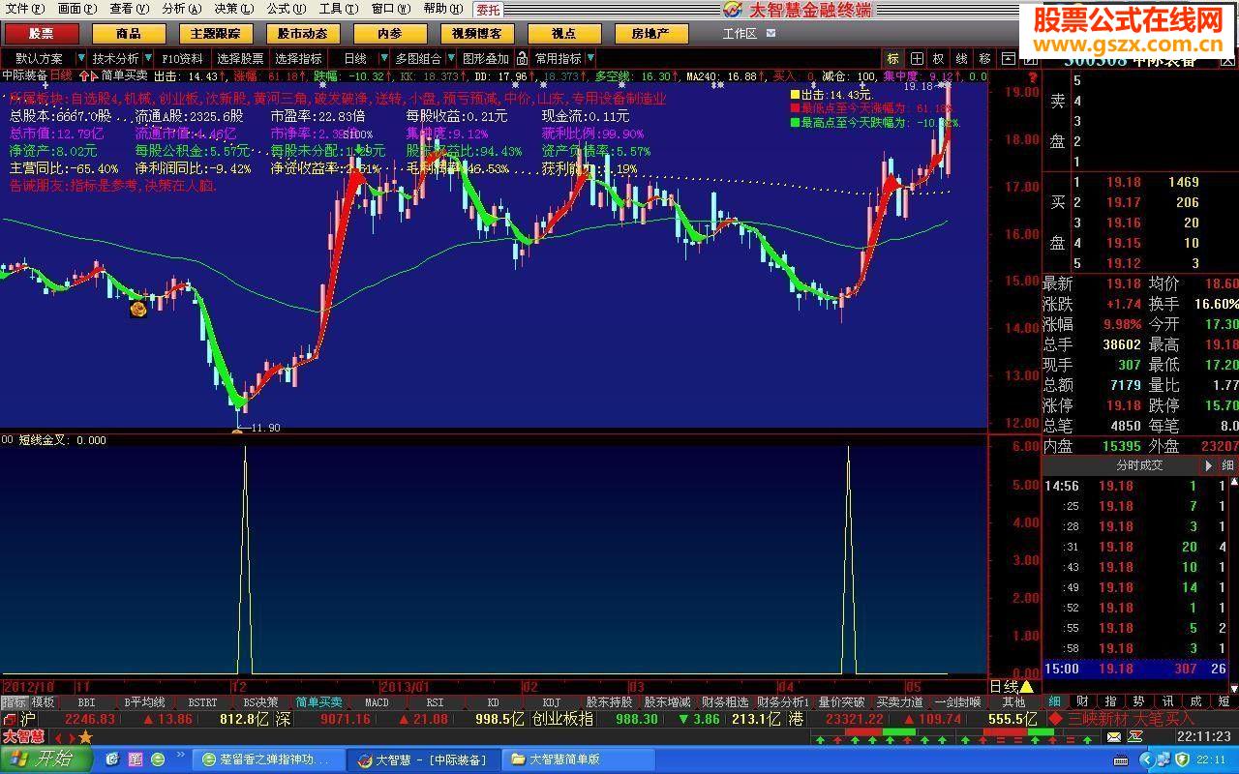Select the 模板 indicator tab
This screenshot has height=774, width=1239.
pos(43,701)
